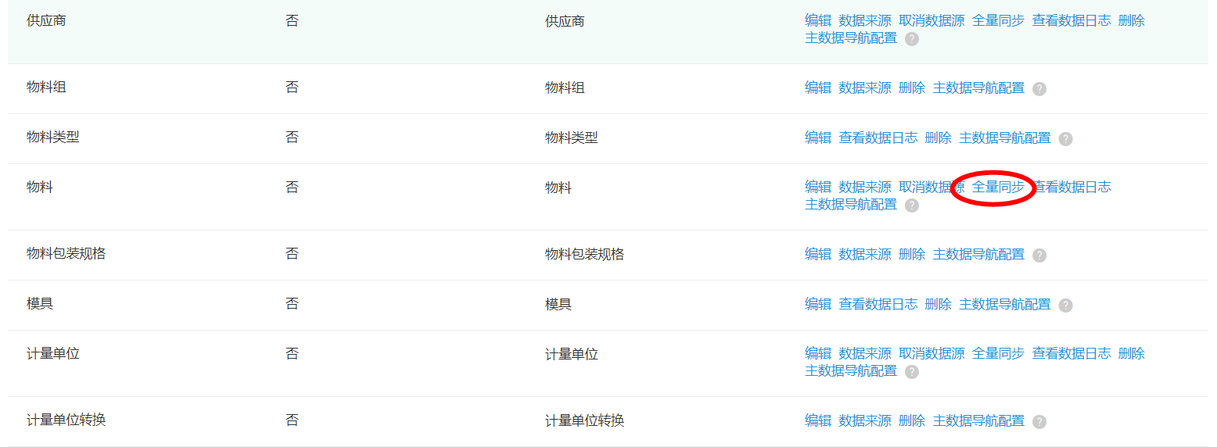Click help icon in 计量单位转换 row

pos(1039,422)
